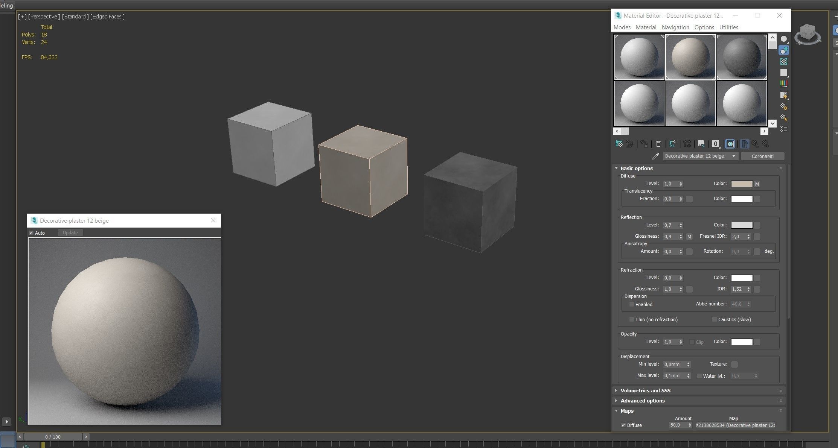
Task: Open the Navigation menu
Action: click(675, 27)
